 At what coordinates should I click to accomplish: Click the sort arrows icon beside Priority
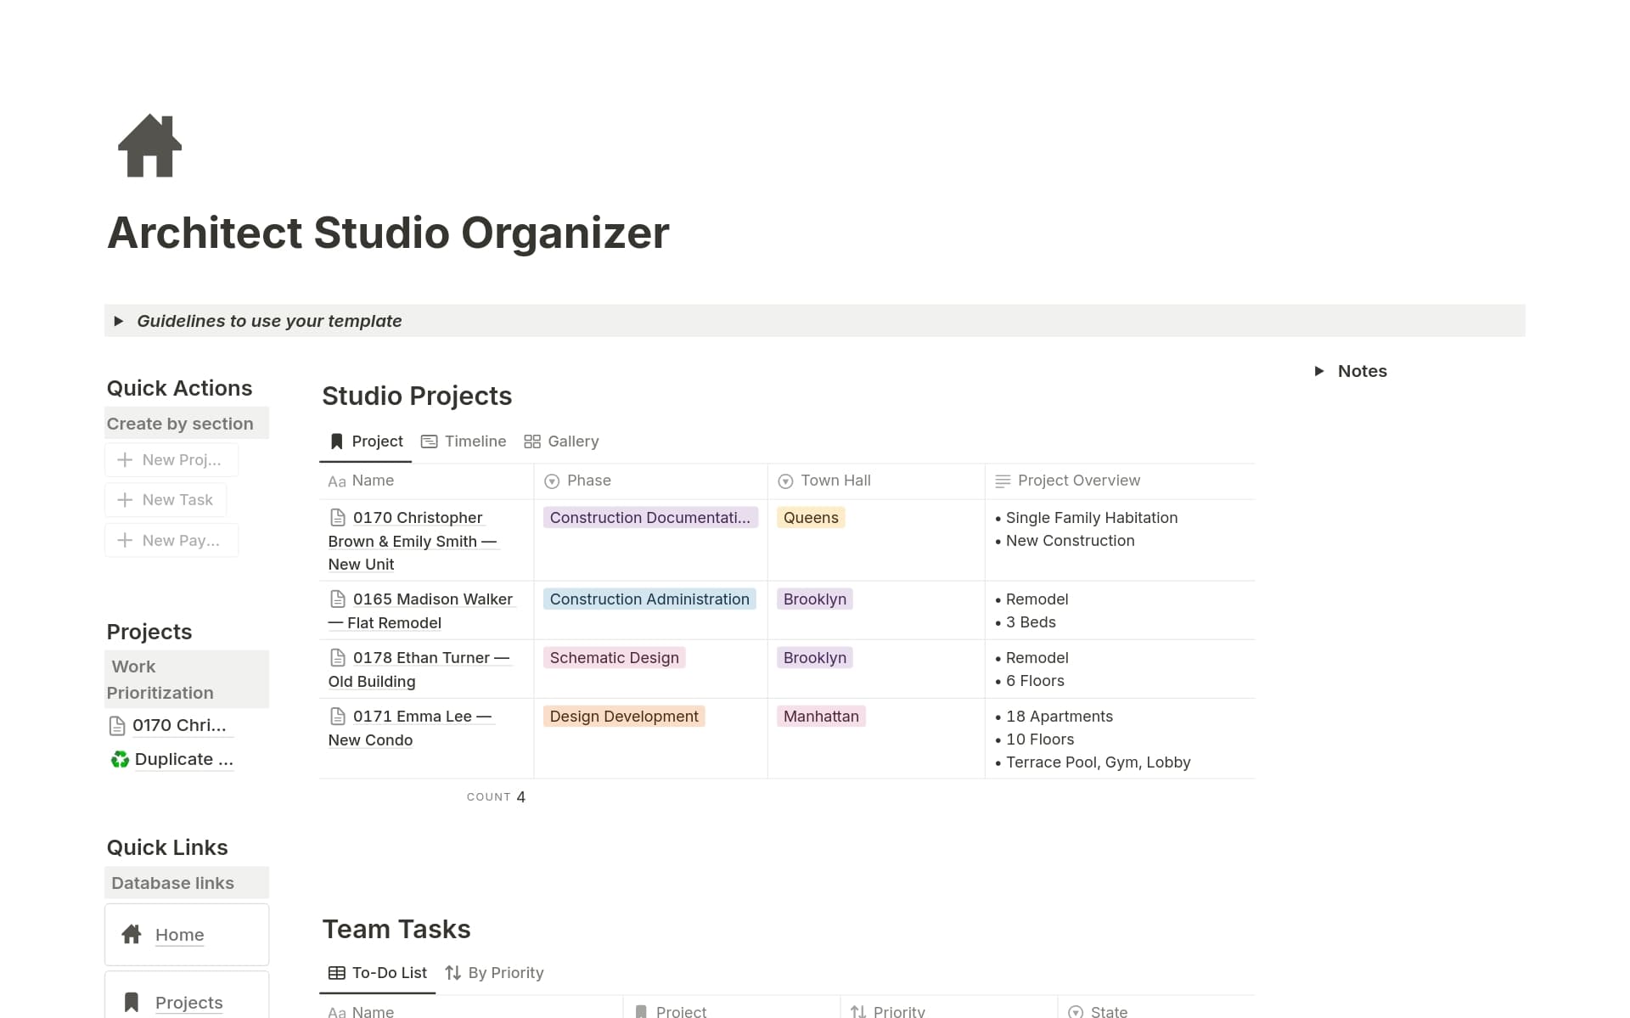click(857, 1010)
